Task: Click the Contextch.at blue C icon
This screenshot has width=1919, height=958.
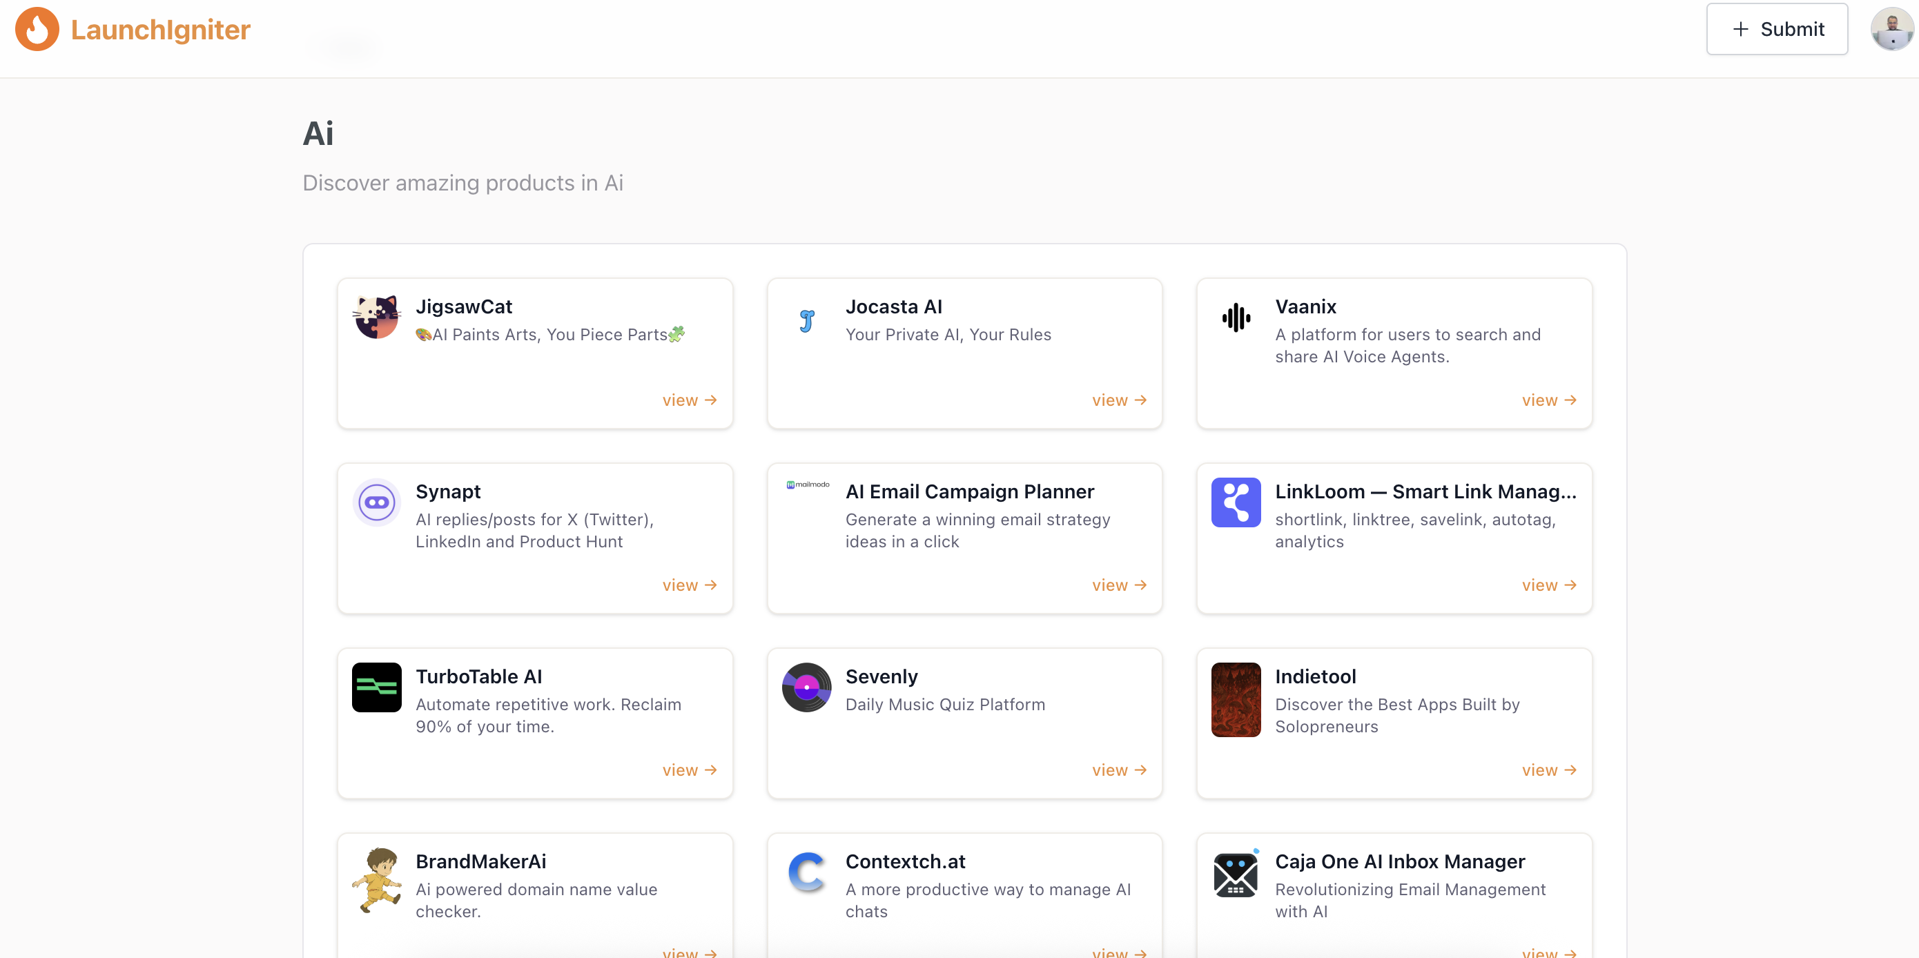Action: [x=806, y=872]
